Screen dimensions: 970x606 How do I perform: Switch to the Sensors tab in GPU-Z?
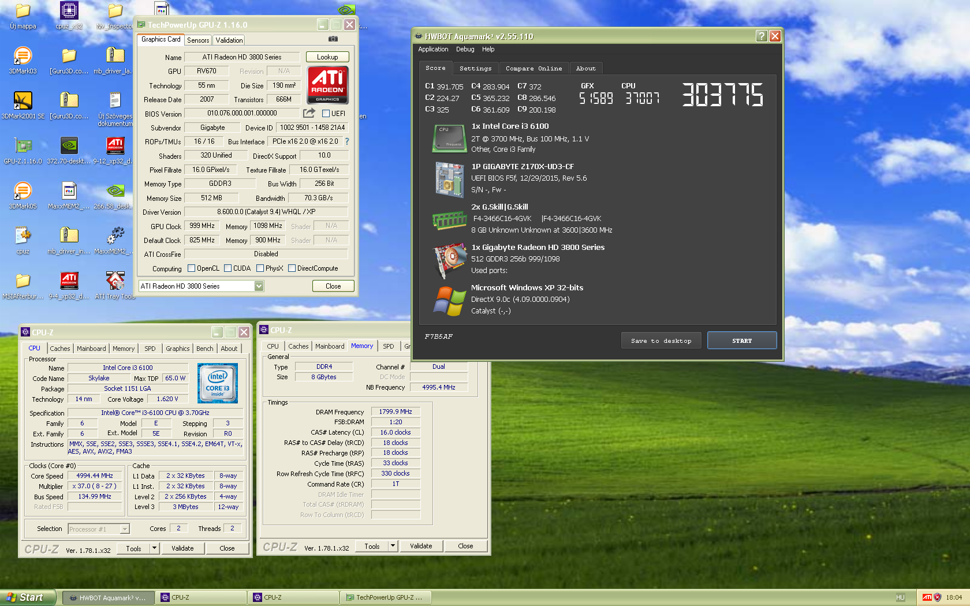[x=198, y=40]
